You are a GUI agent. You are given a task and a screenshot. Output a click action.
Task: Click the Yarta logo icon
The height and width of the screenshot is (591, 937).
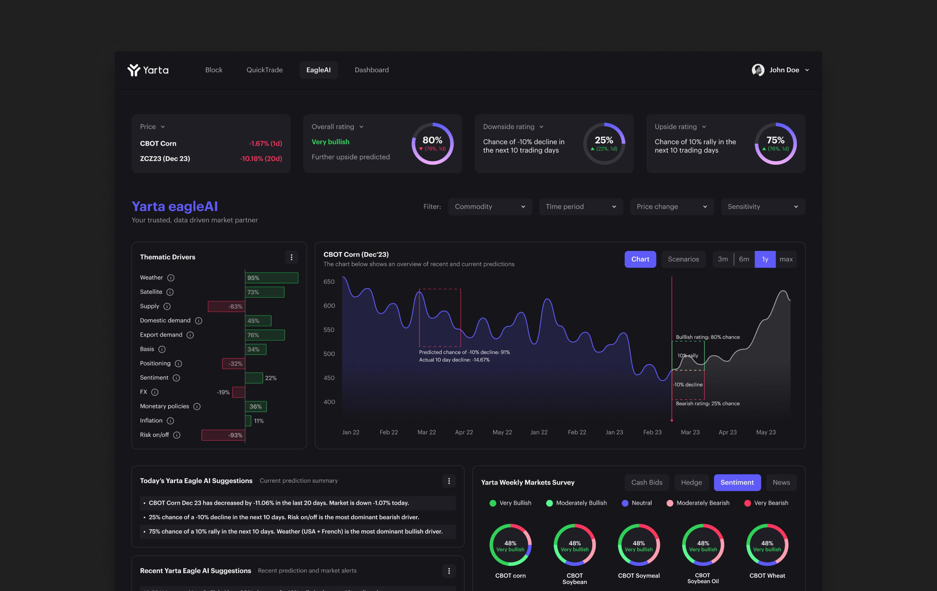(x=134, y=70)
